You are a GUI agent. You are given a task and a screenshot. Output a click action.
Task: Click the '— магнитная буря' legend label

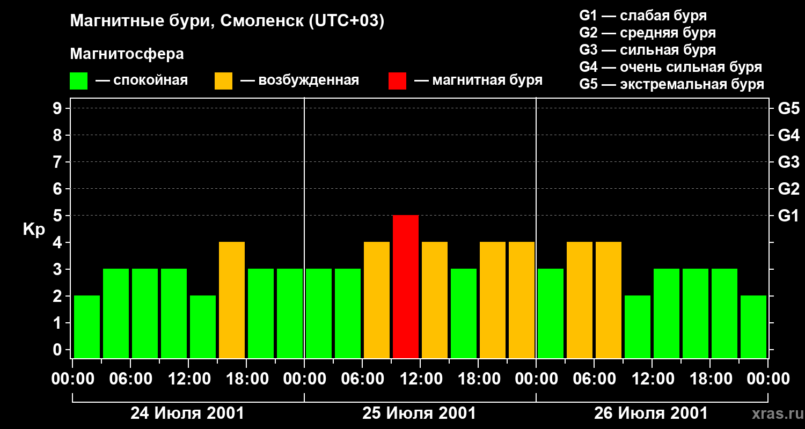point(479,80)
